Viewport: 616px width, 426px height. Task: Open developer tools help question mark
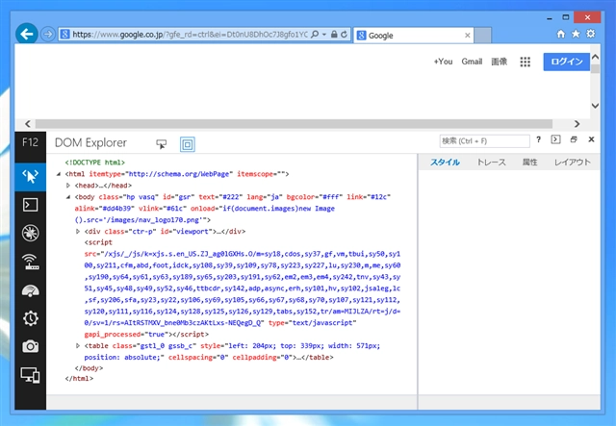tap(539, 139)
